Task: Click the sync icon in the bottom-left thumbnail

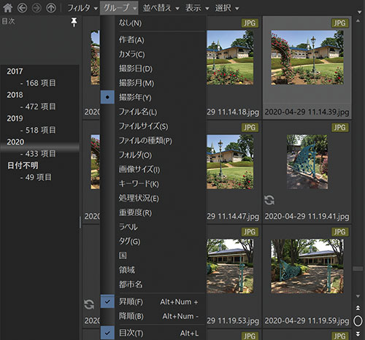Action: (89, 304)
